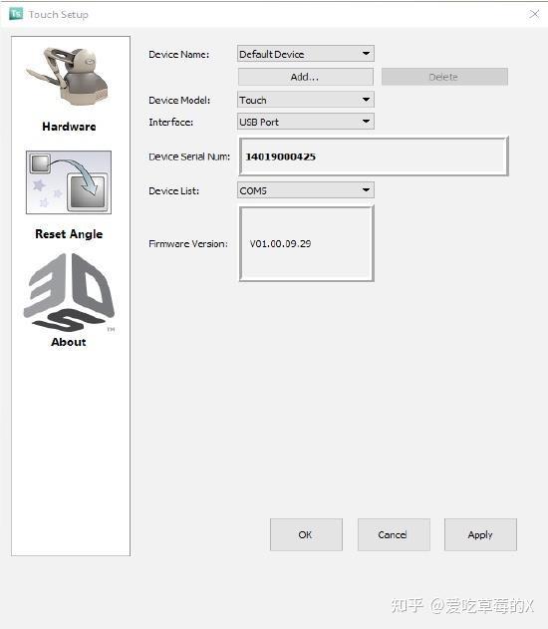Click the Add... button
This screenshot has height=629, width=548.
[x=306, y=77]
